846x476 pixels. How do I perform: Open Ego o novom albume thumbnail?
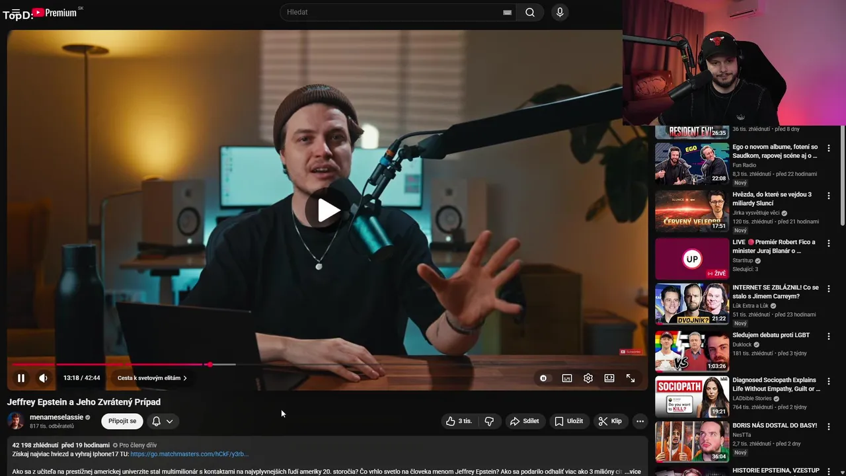[x=692, y=163]
